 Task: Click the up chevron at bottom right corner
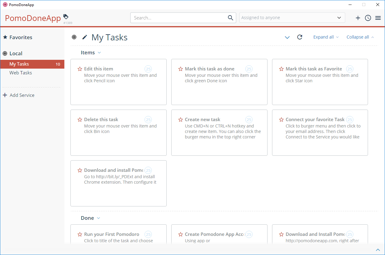(378, 250)
